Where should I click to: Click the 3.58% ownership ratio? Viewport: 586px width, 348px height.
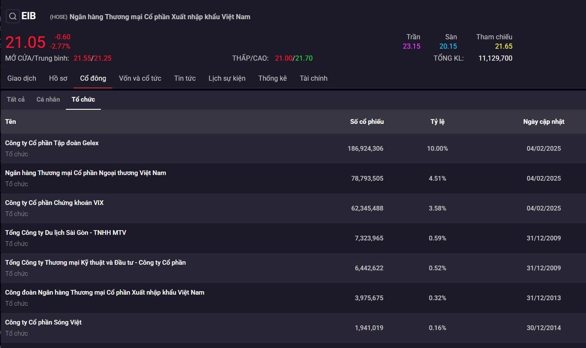438,208
